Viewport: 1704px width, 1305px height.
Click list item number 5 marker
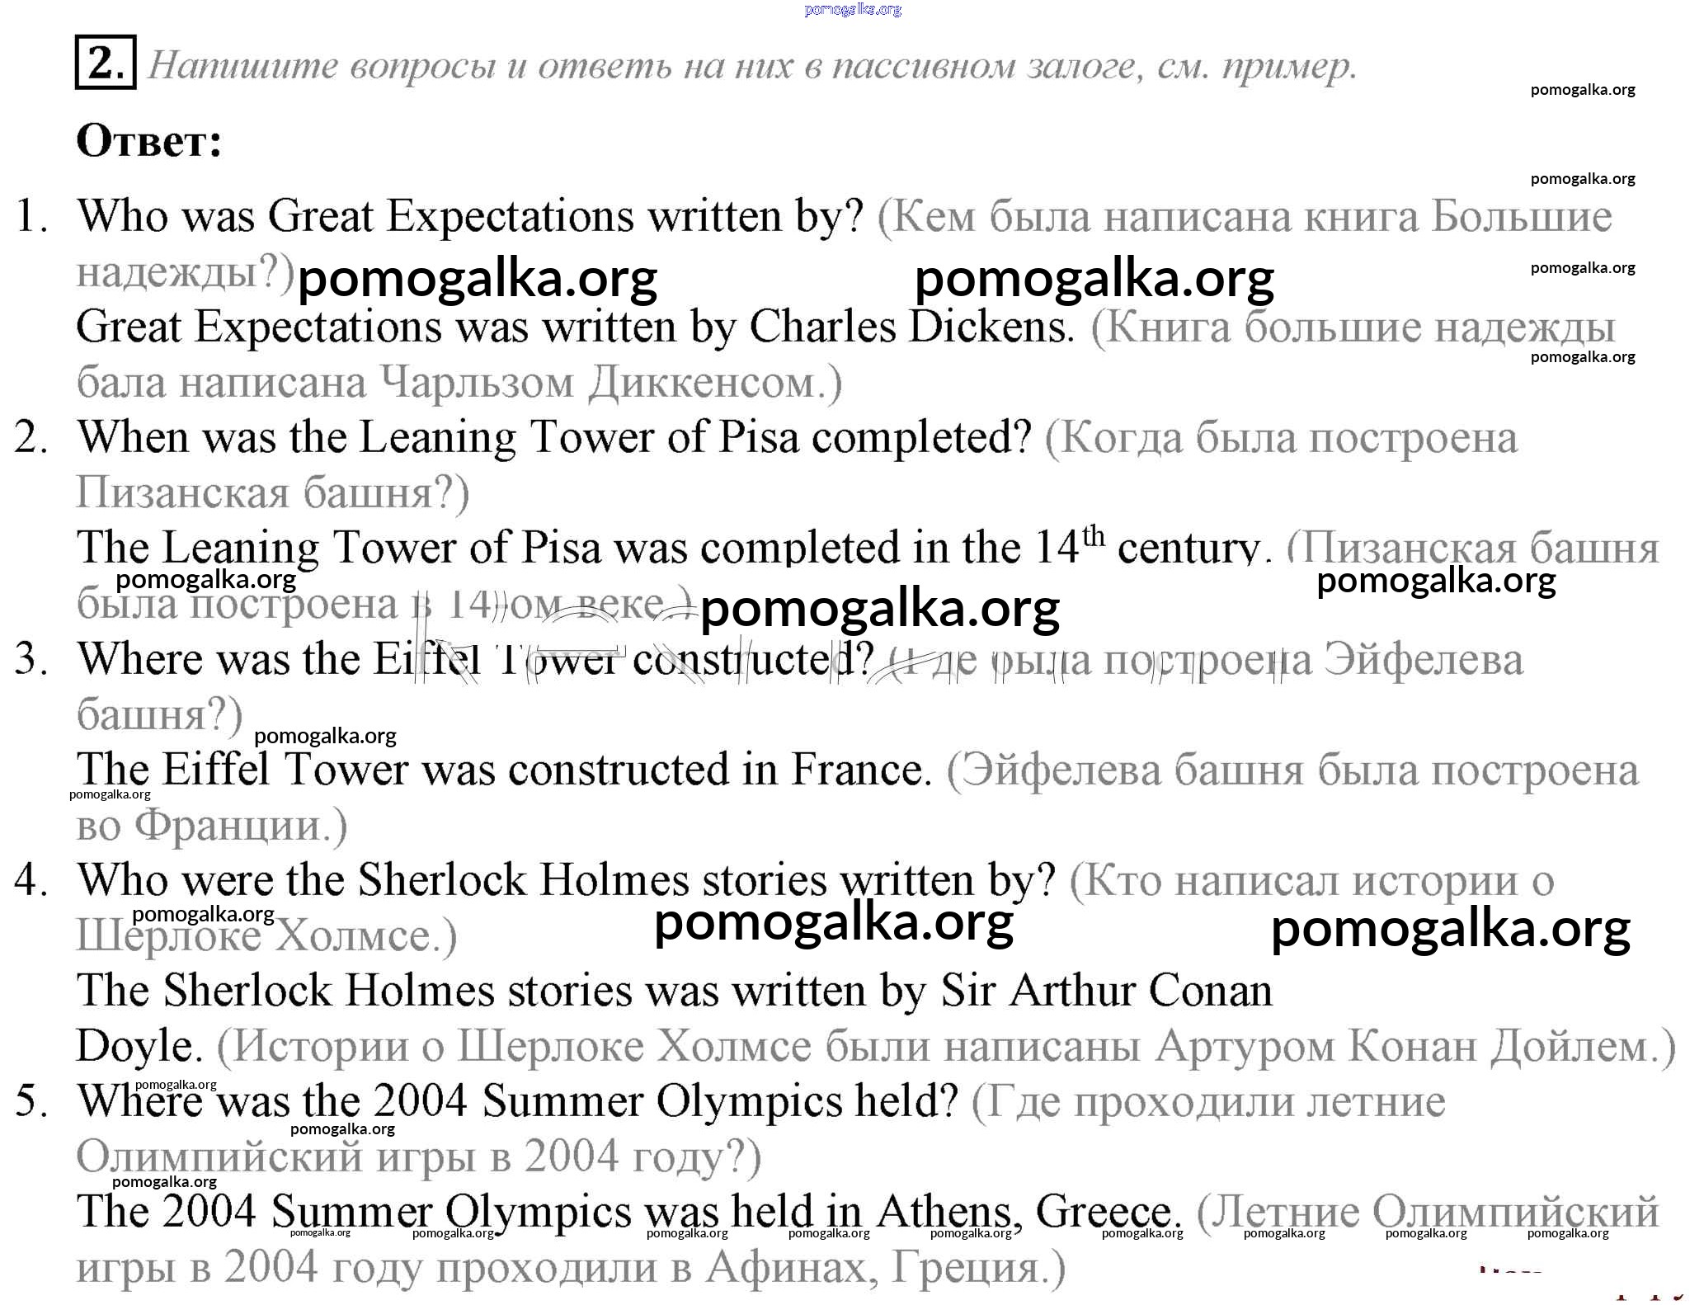click(31, 1101)
